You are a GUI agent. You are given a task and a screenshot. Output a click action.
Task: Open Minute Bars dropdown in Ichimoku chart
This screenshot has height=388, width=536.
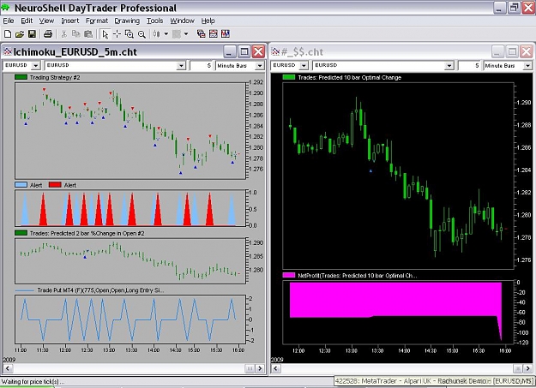pos(260,65)
